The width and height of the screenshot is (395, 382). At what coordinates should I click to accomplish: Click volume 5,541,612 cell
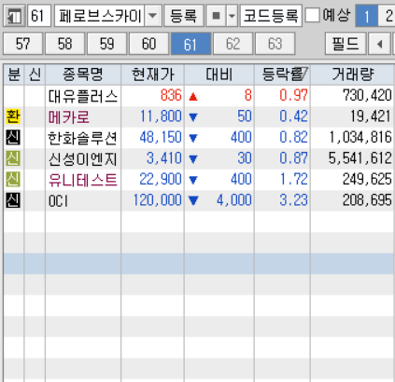pyautogui.click(x=360, y=158)
